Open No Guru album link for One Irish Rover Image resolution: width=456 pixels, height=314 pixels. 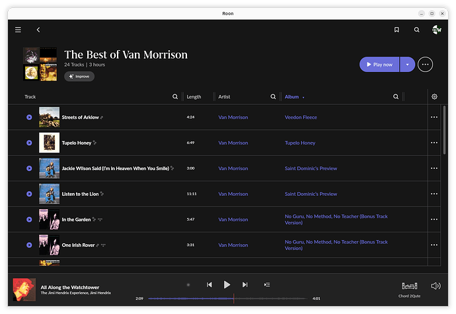tap(336, 245)
